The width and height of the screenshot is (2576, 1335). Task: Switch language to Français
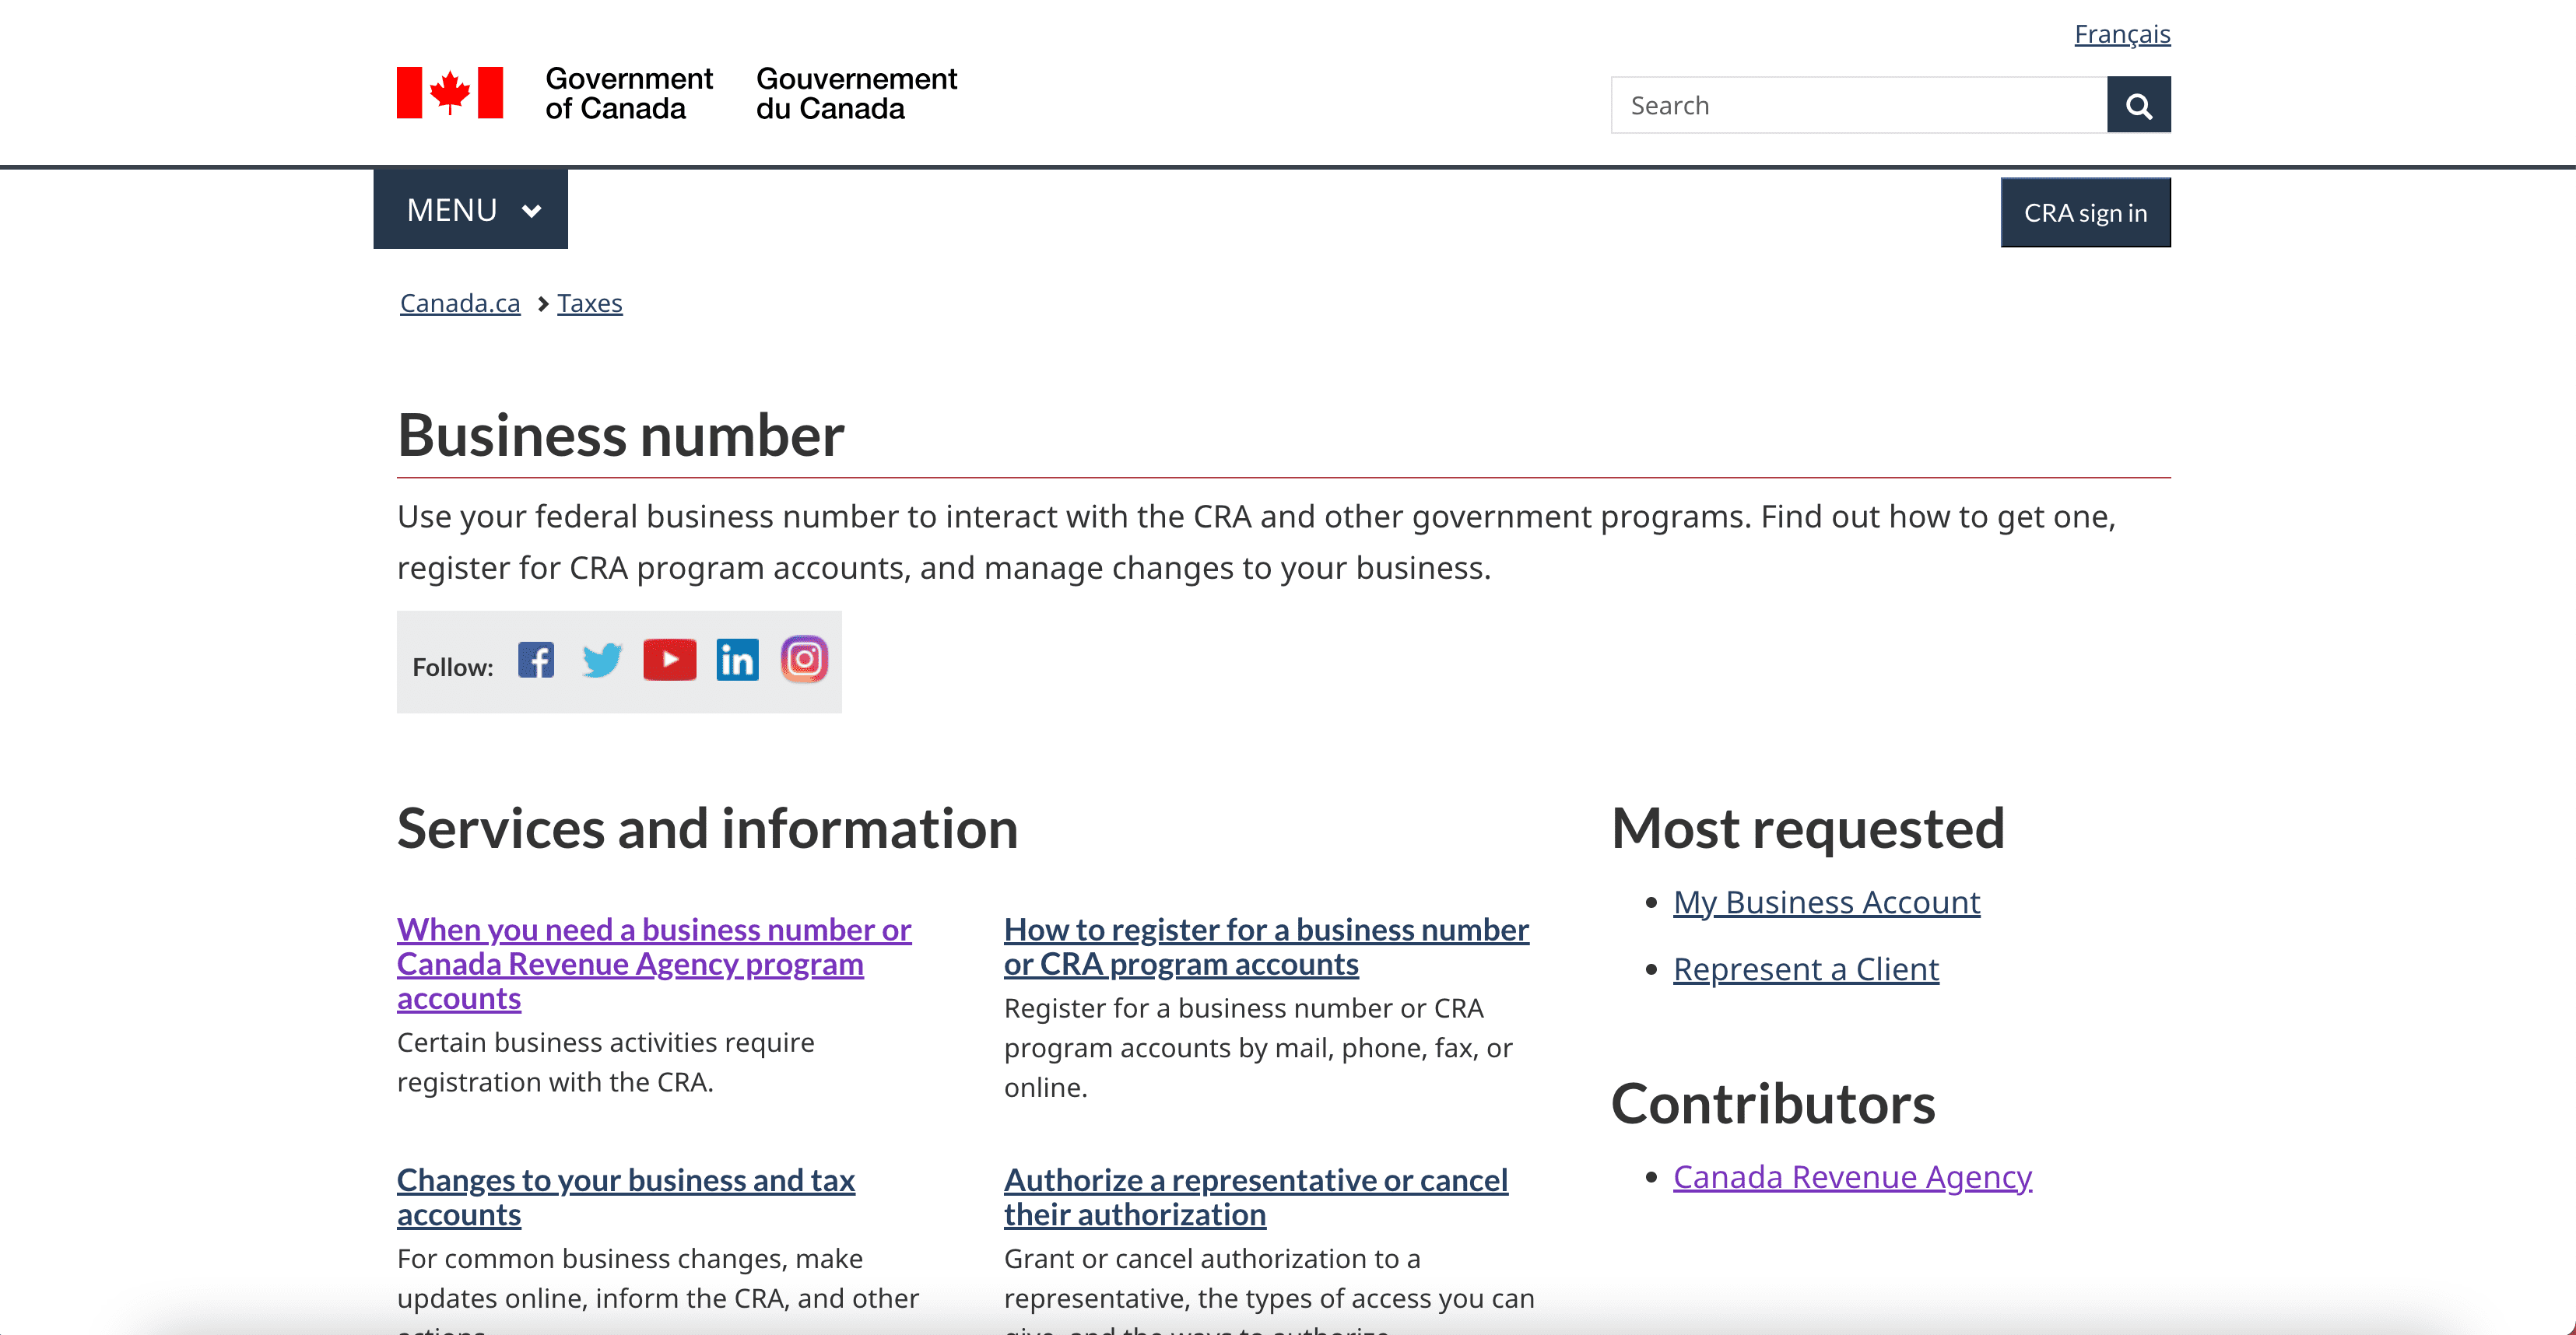pos(2122,33)
